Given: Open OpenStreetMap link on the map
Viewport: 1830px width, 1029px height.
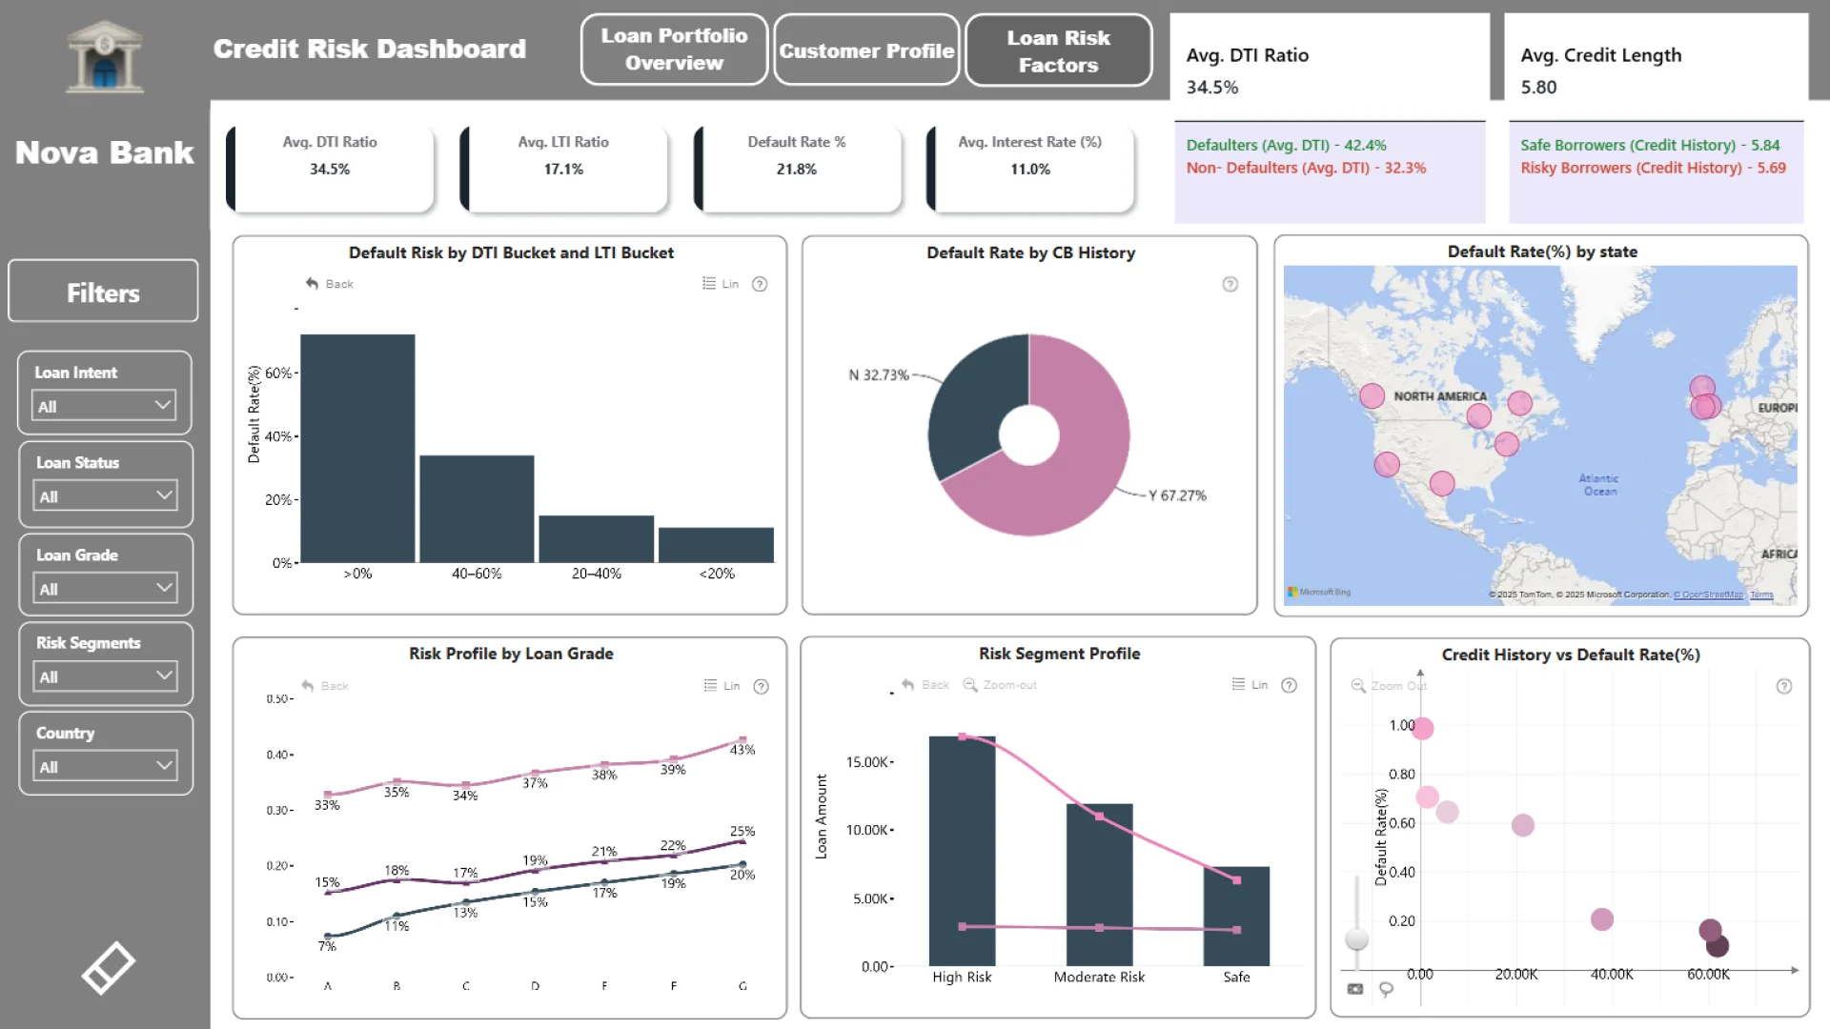Looking at the screenshot, I should 1711,595.
